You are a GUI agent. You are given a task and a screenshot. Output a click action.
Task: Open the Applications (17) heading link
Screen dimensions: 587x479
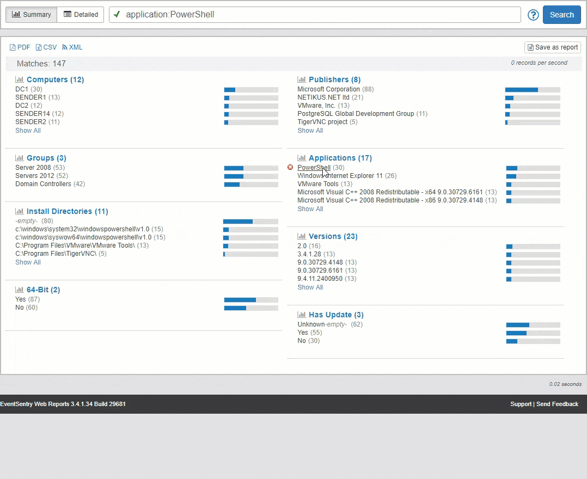click(340, 158)
